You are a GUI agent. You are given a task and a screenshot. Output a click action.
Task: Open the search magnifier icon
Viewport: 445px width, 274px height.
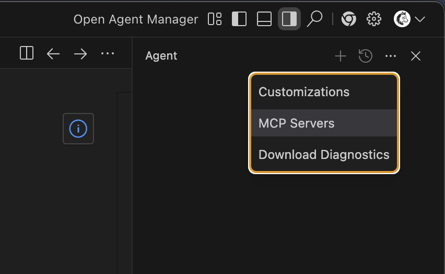click(x=314, y=19)
